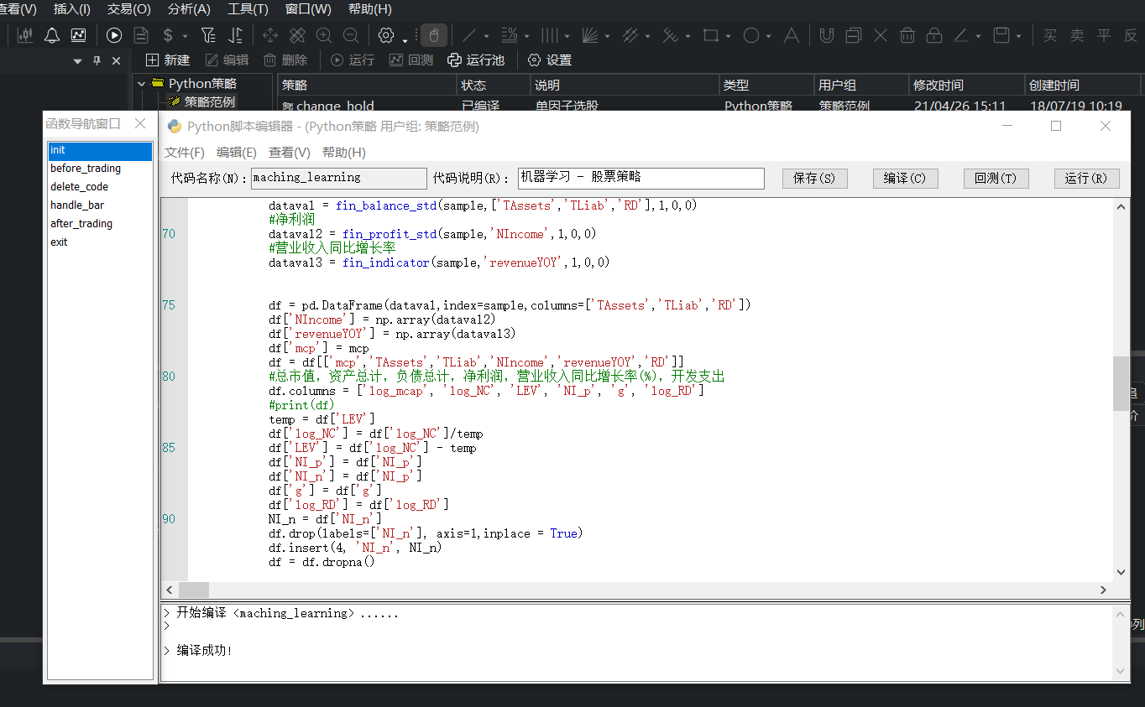The image size is (1145, 707).
Task: Click the trash delete drawings icon
Action: pyautogui.click(x=907, y=35)
